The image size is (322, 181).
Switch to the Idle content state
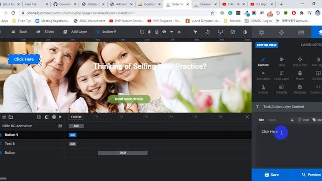click(x=261, y=120)
